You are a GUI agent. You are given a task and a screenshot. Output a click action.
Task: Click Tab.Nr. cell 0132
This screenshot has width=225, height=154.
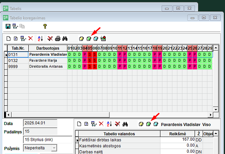pyautogui.click(x=18, y=60)
